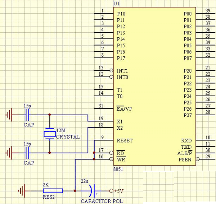Click the PSEN pin name
Screen dimensions: 216x204
pyautogui.click(x=185, y=159)
